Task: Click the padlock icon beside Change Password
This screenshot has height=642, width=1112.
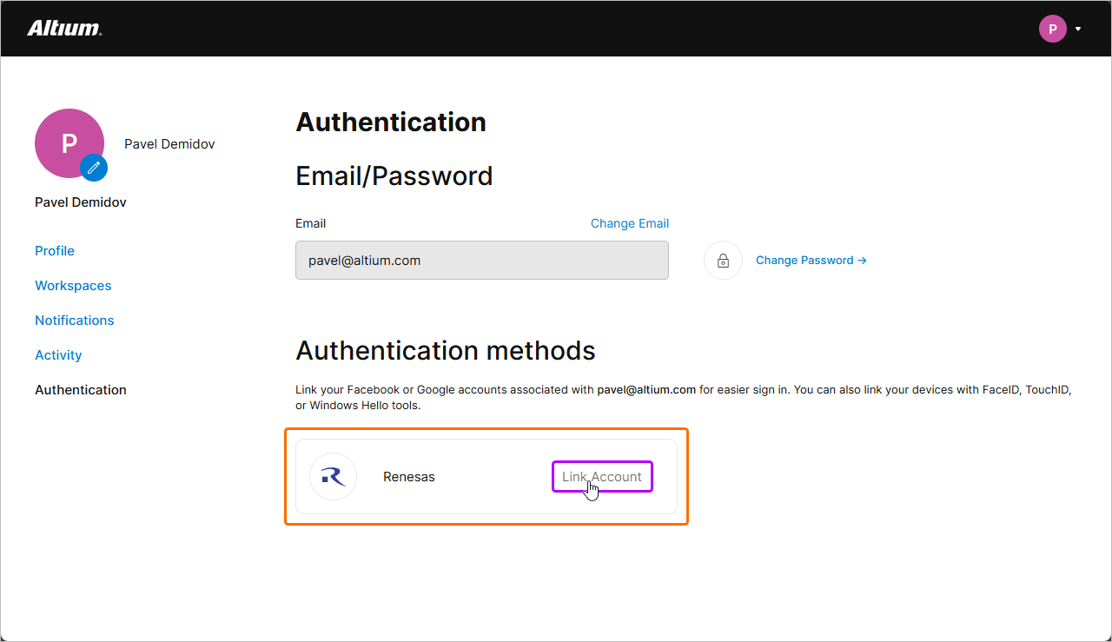Action: pos(723,260)
